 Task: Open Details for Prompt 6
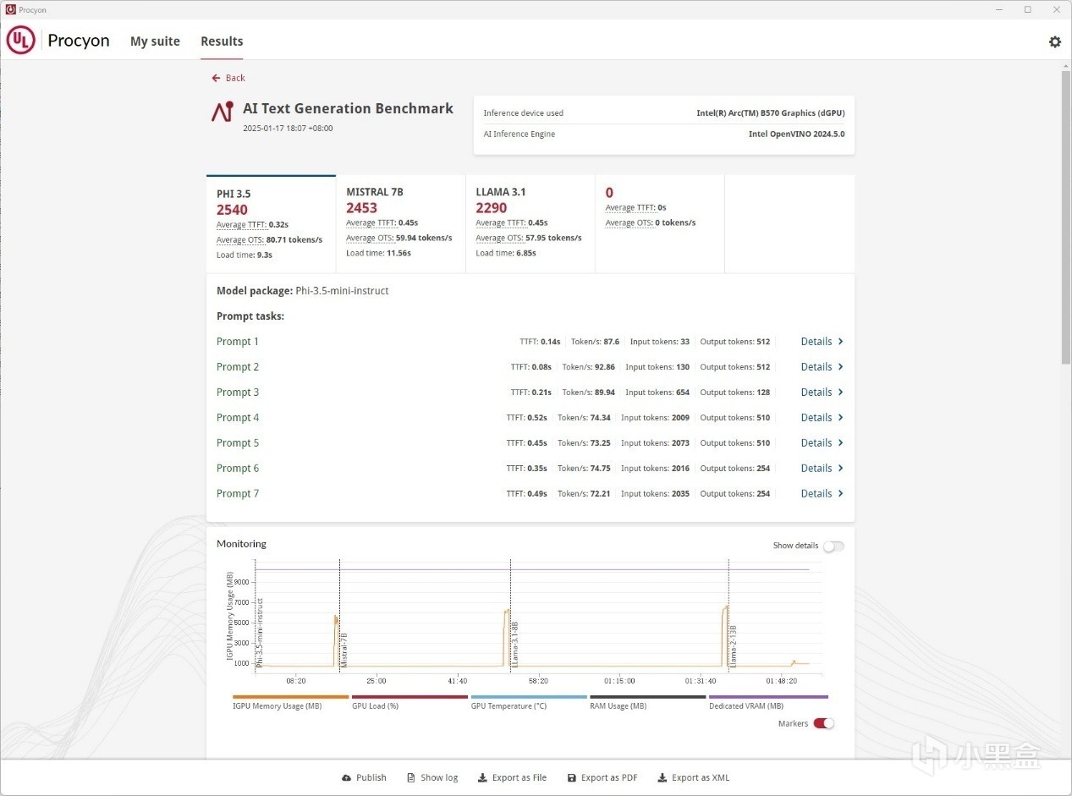point(822,469)
